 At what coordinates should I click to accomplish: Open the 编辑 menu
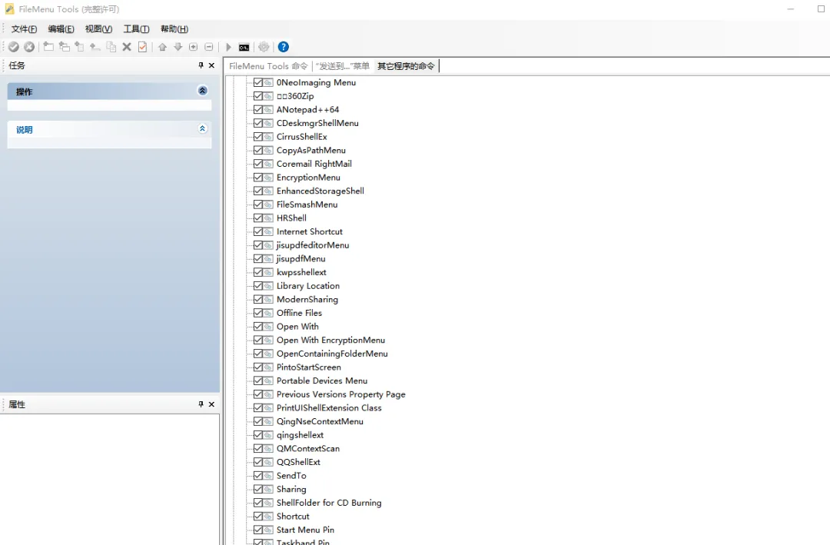(x=61, y=28)
